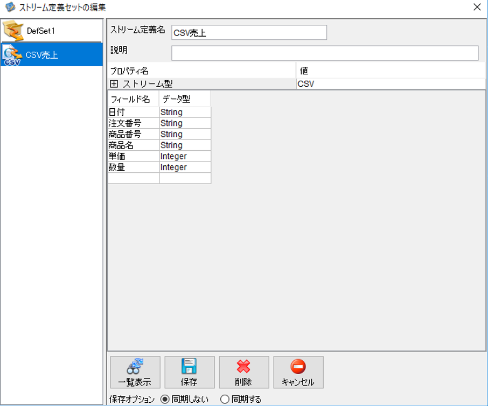488x406 pixels.
Task: Close the ストリーム定義セットの編集 dialog
Action: coord(477,7)
